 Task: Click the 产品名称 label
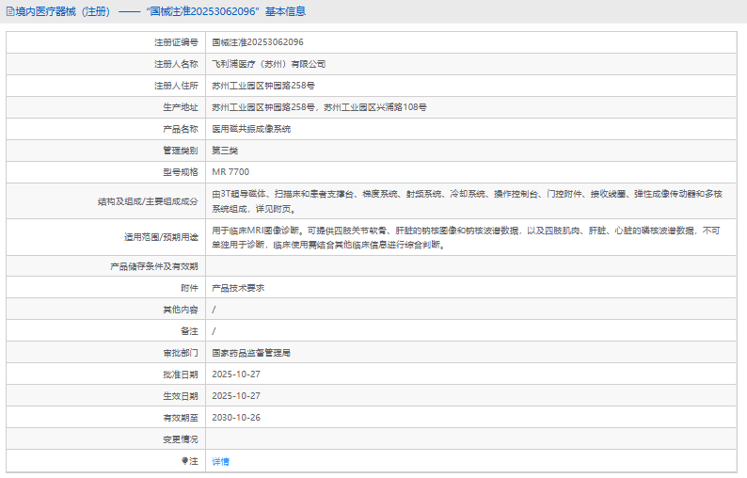pyautogui.click(x=181, y=129)
